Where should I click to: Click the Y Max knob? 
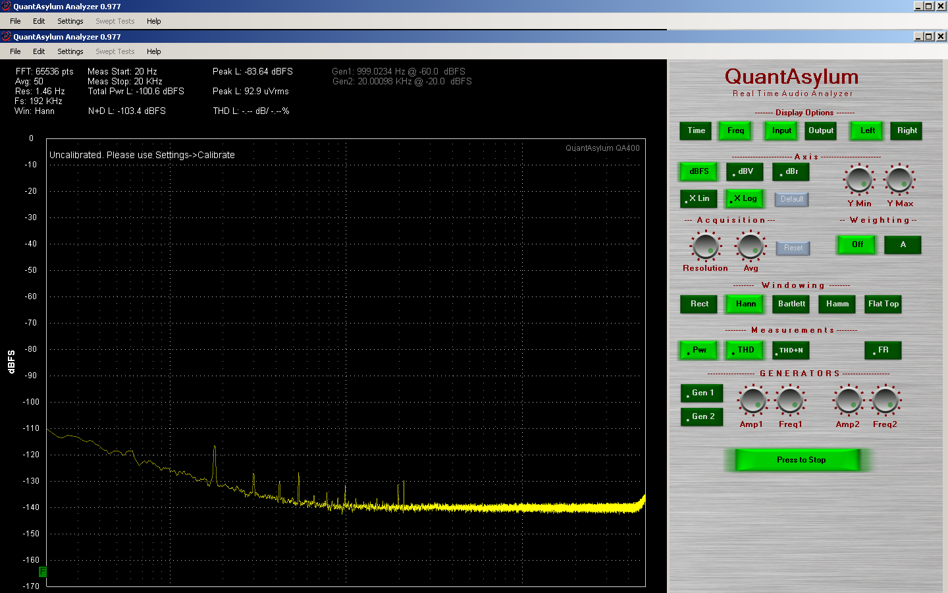(x=900, y=179)
